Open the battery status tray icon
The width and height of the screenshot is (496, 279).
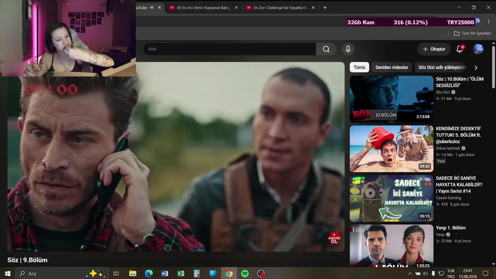pos(418,274)
